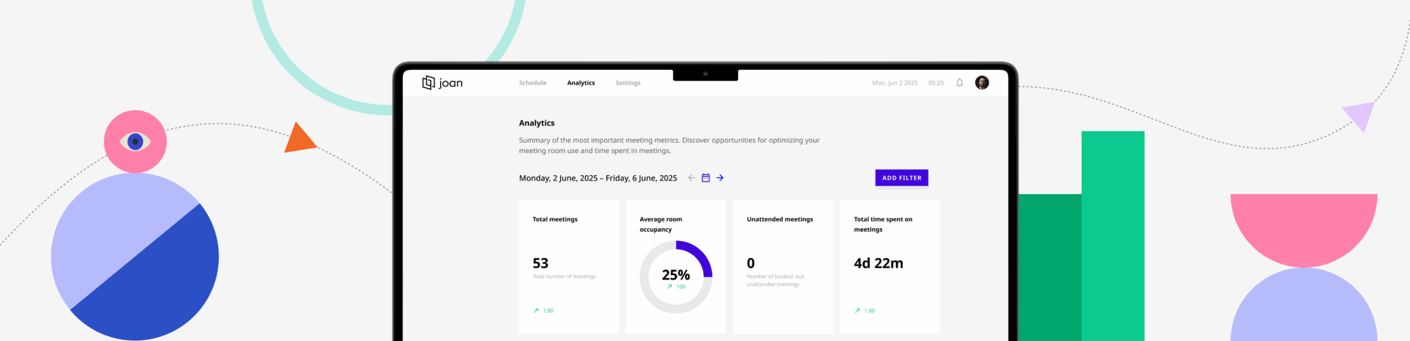Click trend arrow under Total meetings
Image resolution: width=1410 pixels, height=341 pixels.
[x=536, y=311]
